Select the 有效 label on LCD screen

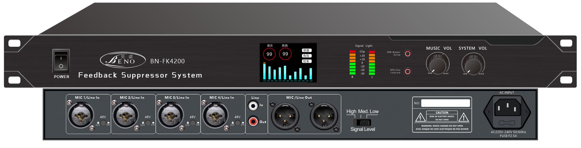[x=306, y=56]
